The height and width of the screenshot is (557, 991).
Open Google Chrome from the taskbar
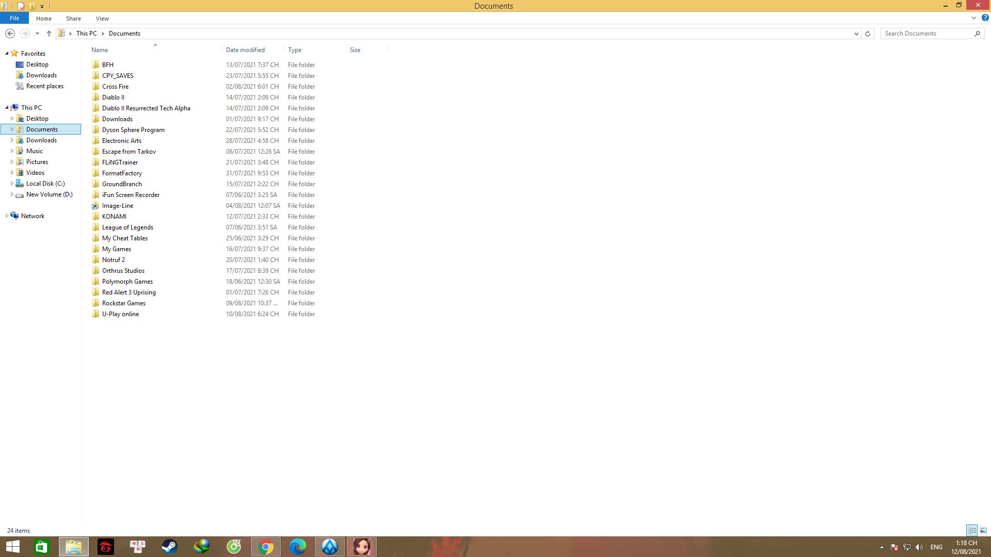click(x=266, y=547)
